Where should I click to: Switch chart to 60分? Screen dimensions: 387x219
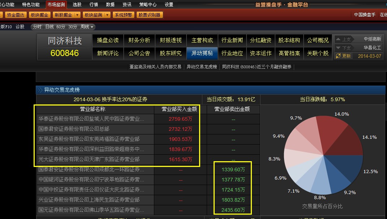coord(61,27)
